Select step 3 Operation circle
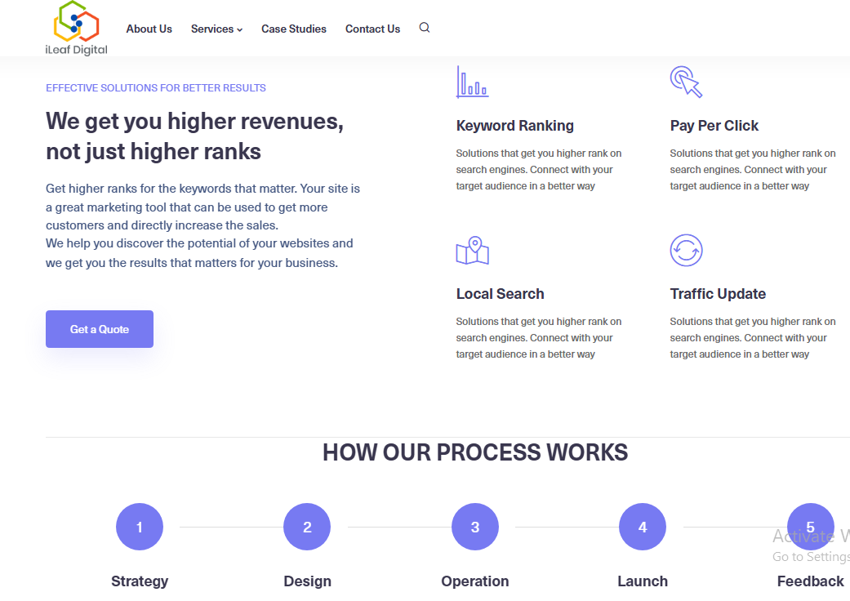Screen dimensions: 850x601 click(x=475, y=527)
